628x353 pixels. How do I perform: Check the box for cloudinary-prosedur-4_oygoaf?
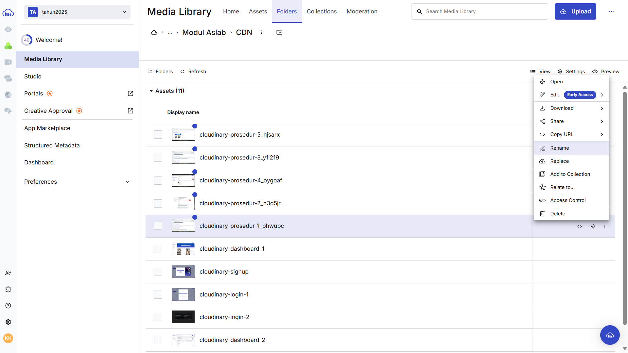pyautogui.click(x=158, y=180)
